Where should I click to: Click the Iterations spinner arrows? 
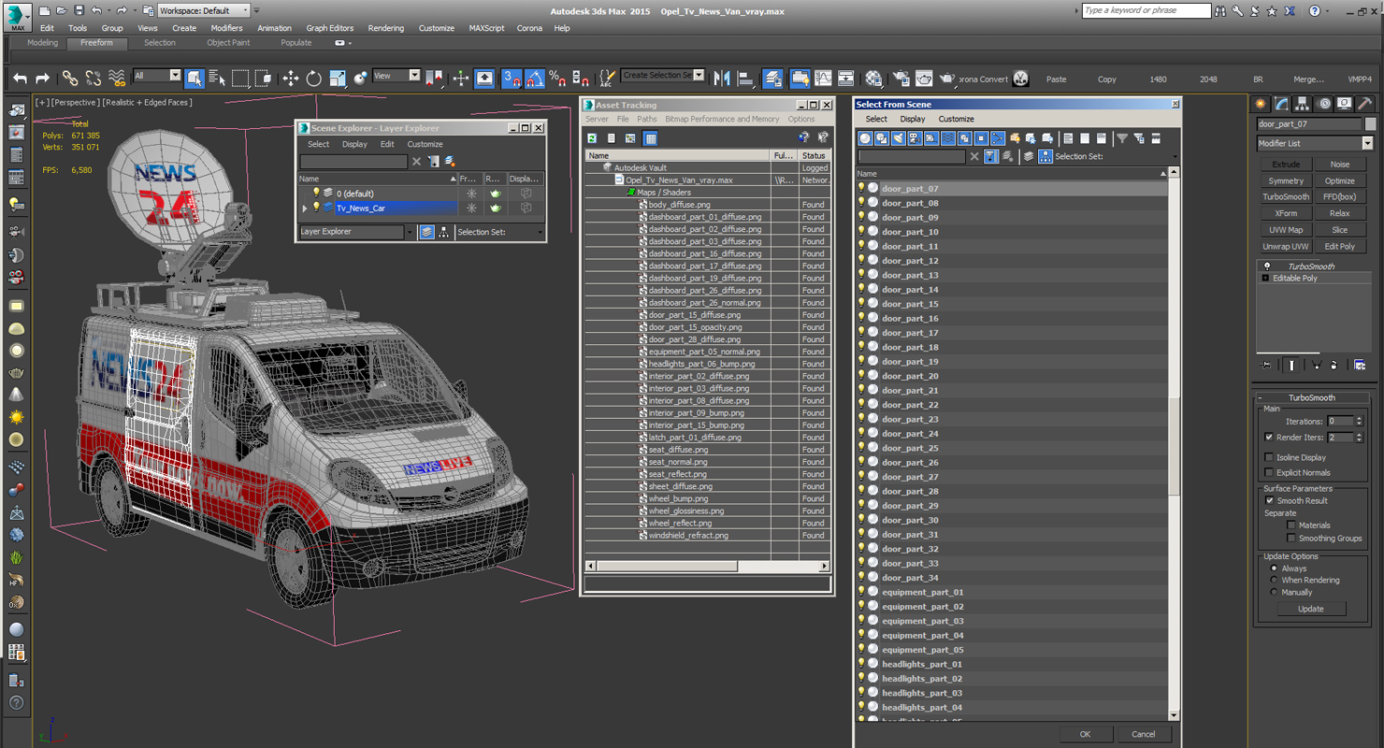pyautogui.click(x=1359, y=422)
